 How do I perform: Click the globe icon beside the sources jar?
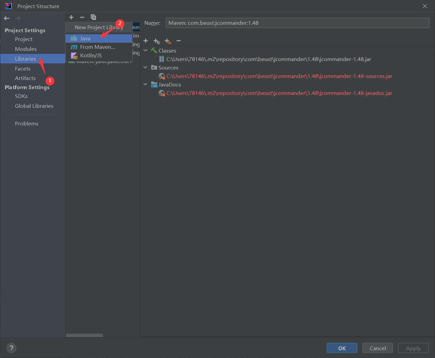click(162, 76)
